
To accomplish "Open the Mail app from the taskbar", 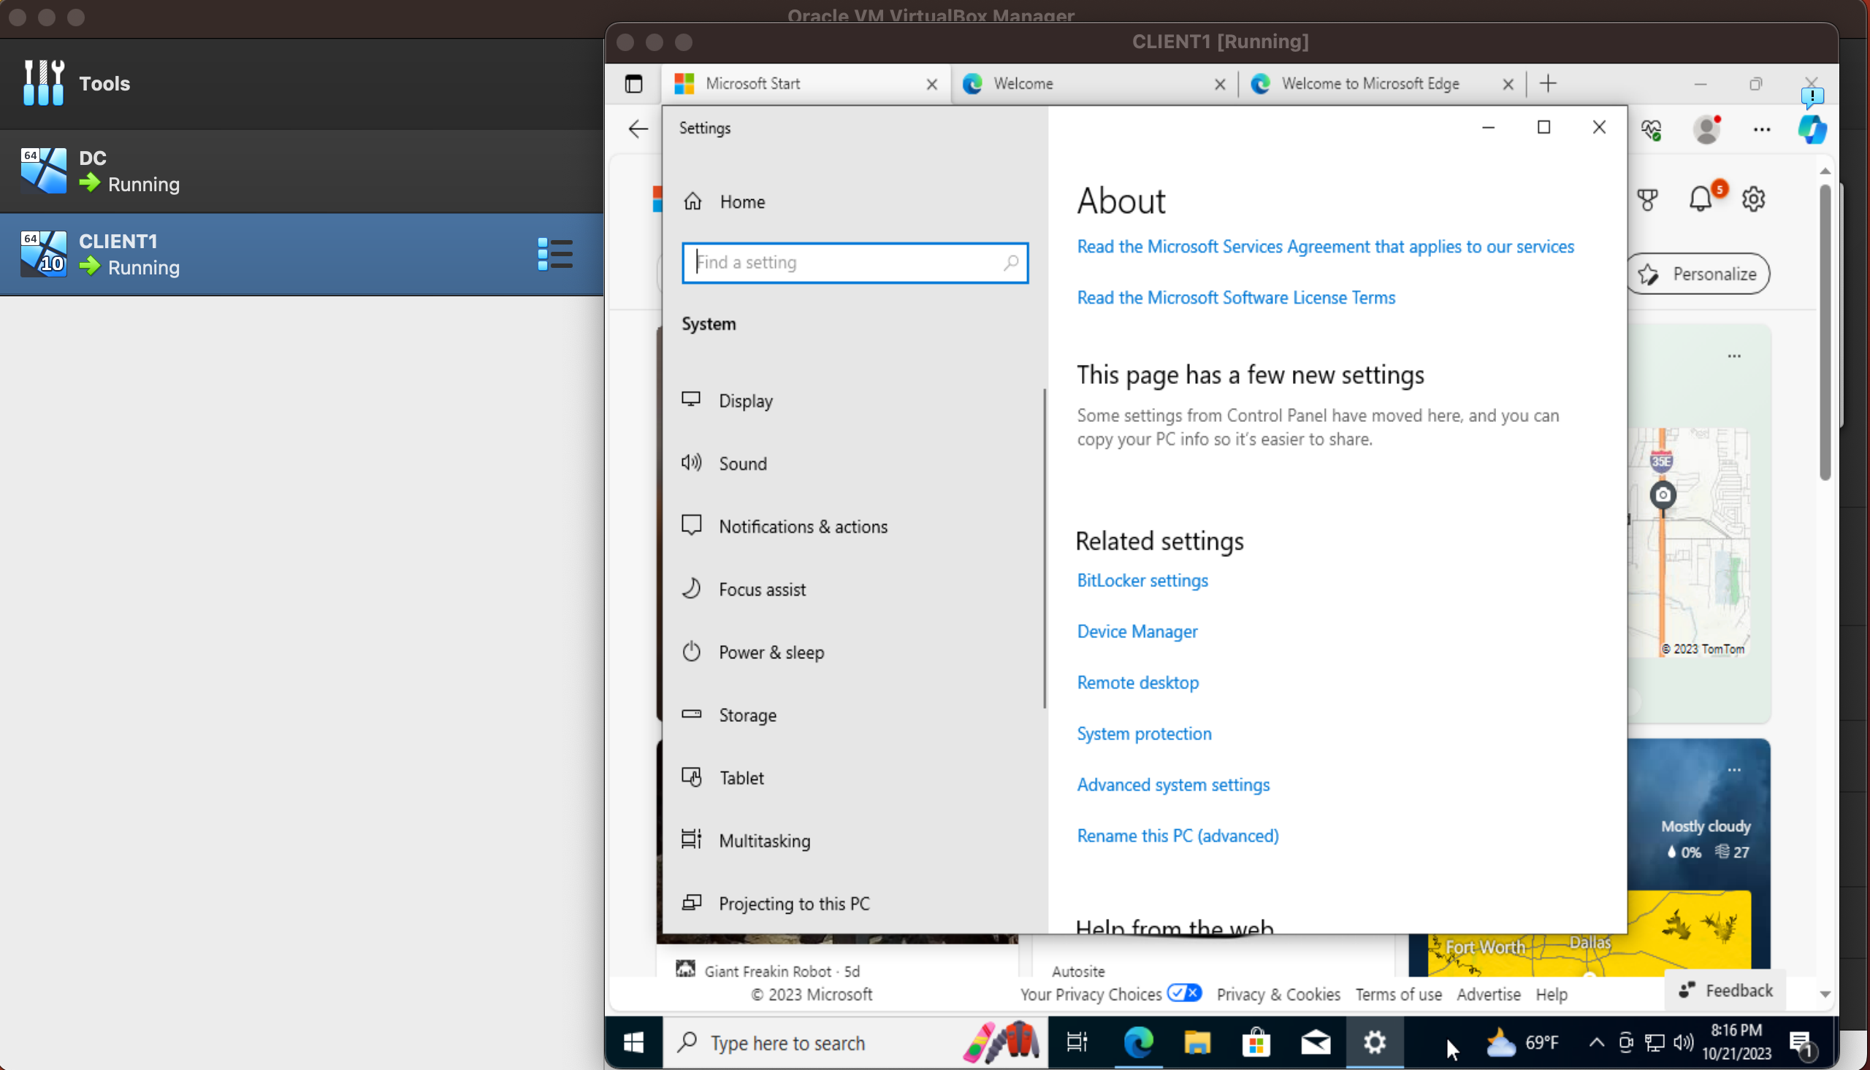I will (1315, 1042).
